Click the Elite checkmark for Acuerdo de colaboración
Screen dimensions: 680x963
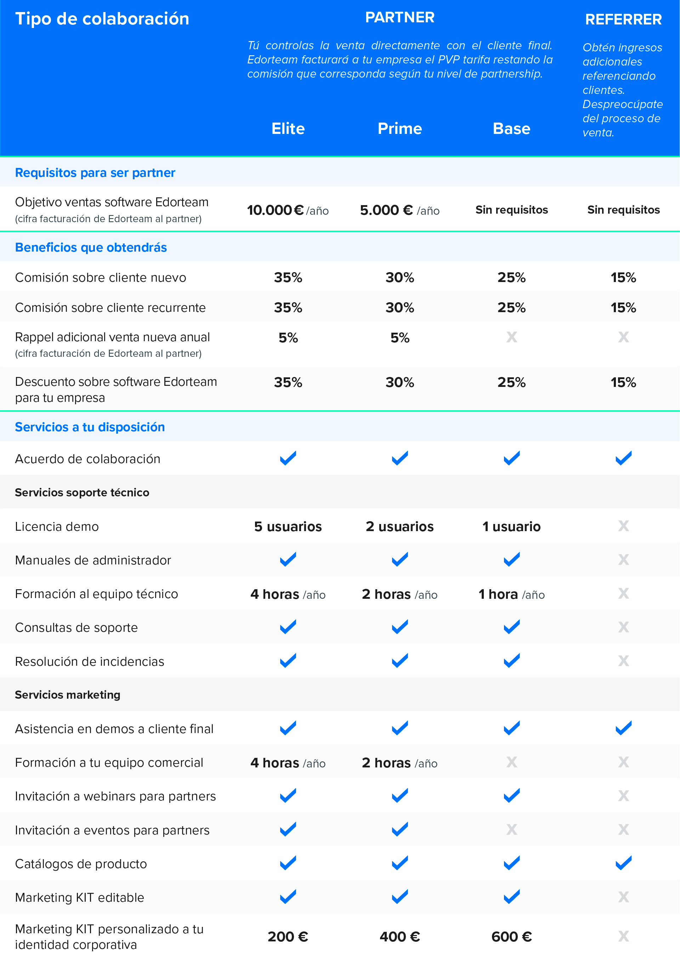click(x=288, y=458)
